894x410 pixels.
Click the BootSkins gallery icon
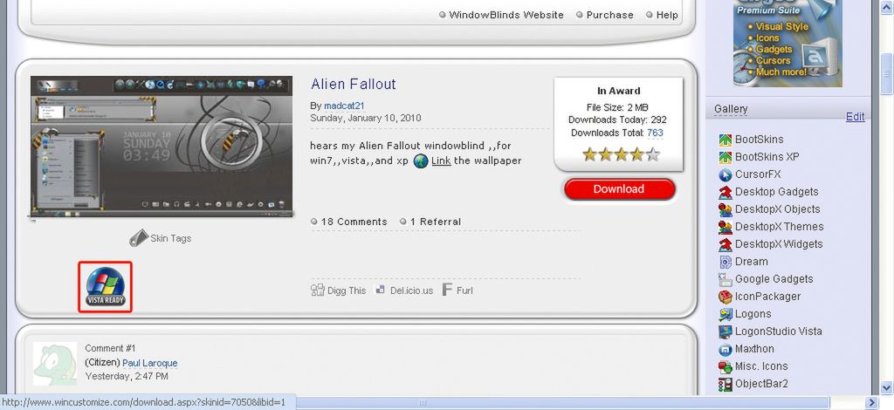click(x=726, y=140)
